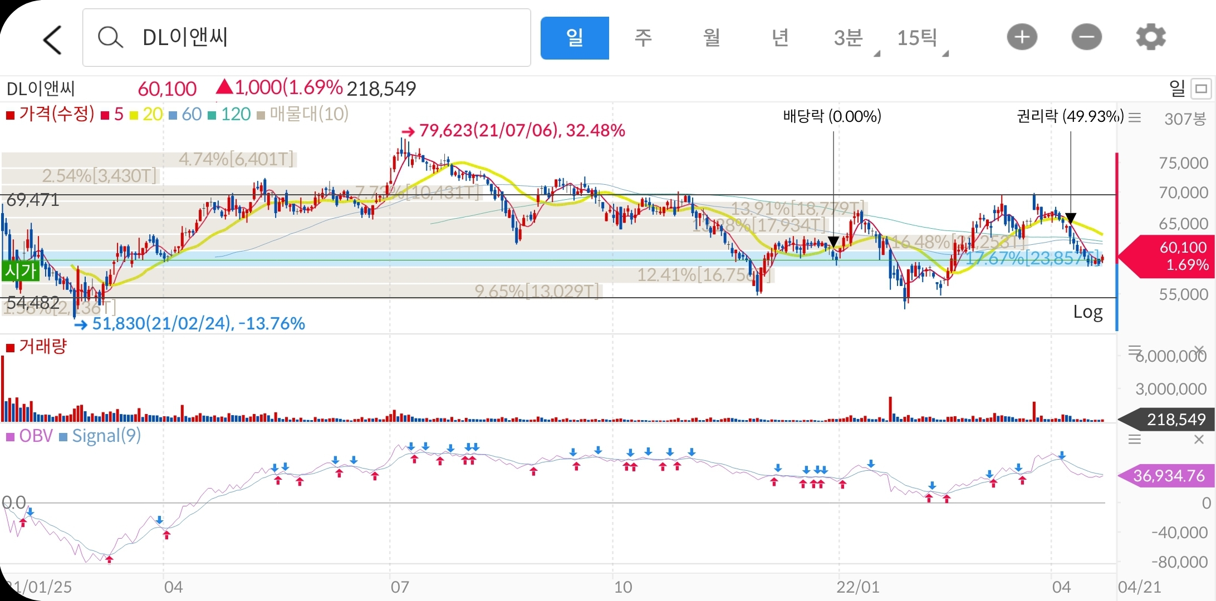
Task: Tap the 307봉 bar count label
Action: tap(1185, 119)
